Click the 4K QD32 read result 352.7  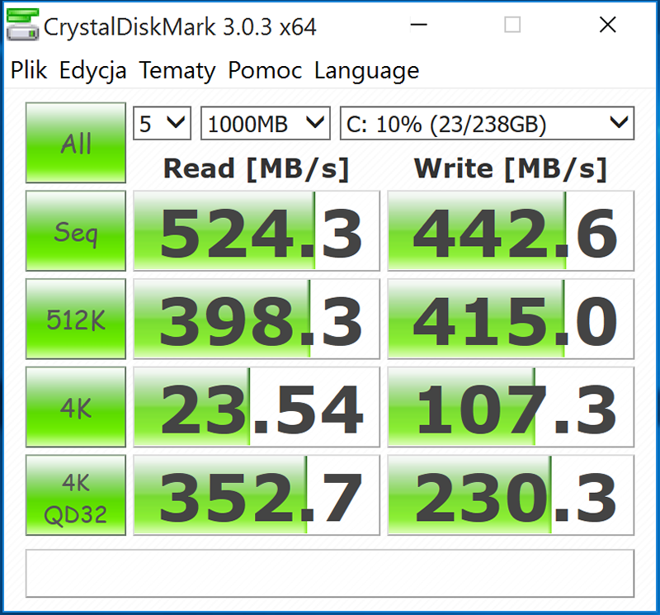[257, 495]
